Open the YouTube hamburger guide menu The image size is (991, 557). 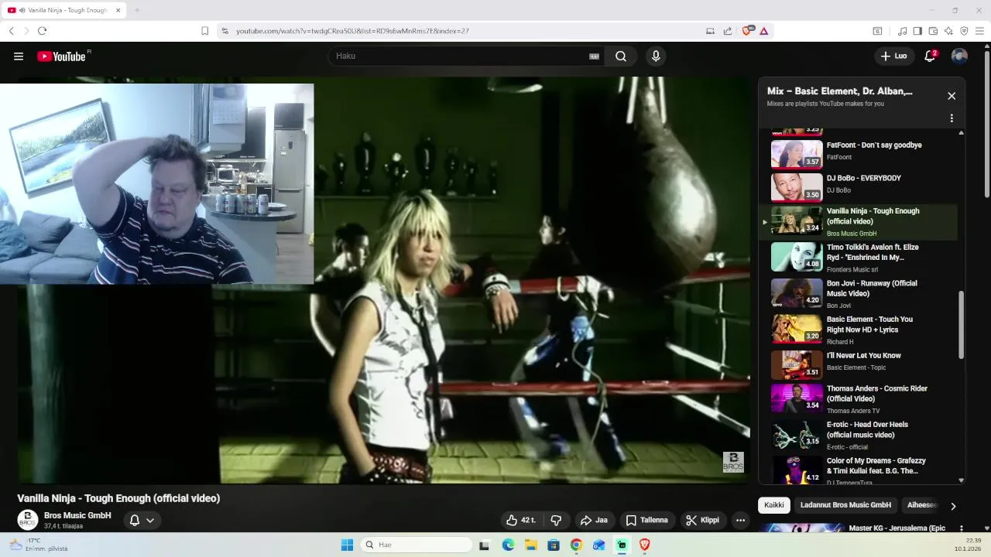pos(19,56)
